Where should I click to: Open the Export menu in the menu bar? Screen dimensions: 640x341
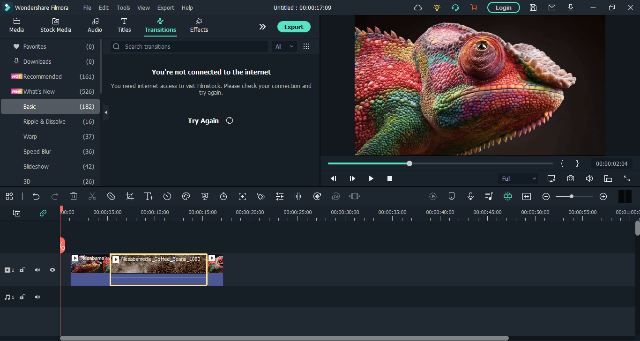(x=165, y=8)
